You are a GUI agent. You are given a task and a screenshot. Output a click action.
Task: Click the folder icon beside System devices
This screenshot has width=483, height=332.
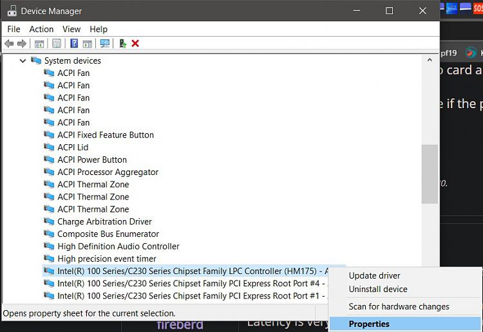click(35, 60)
